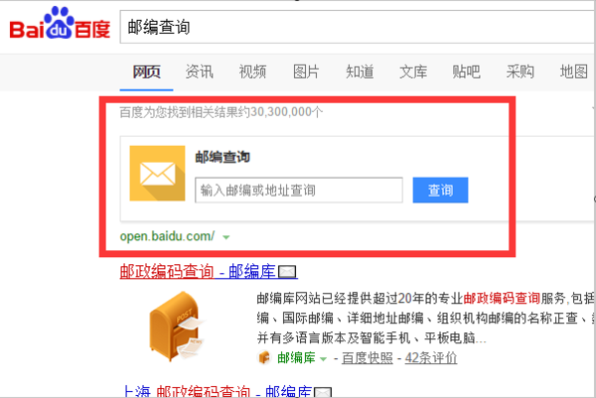Image resolution: width=596 pixels, height=398 pixels.
Task: Click the 邮编查询 widget heading
Action: (x=223, y=157)
